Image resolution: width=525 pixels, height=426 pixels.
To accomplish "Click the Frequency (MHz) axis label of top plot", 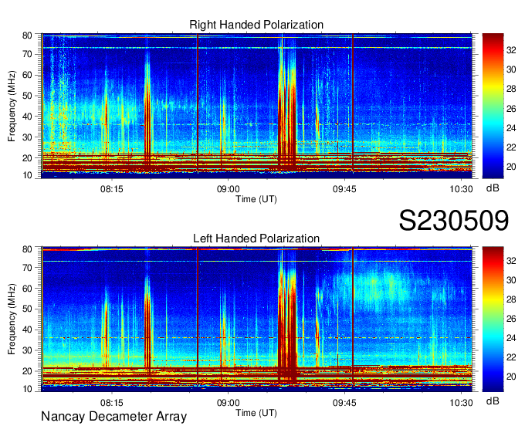I will [12, 106].
